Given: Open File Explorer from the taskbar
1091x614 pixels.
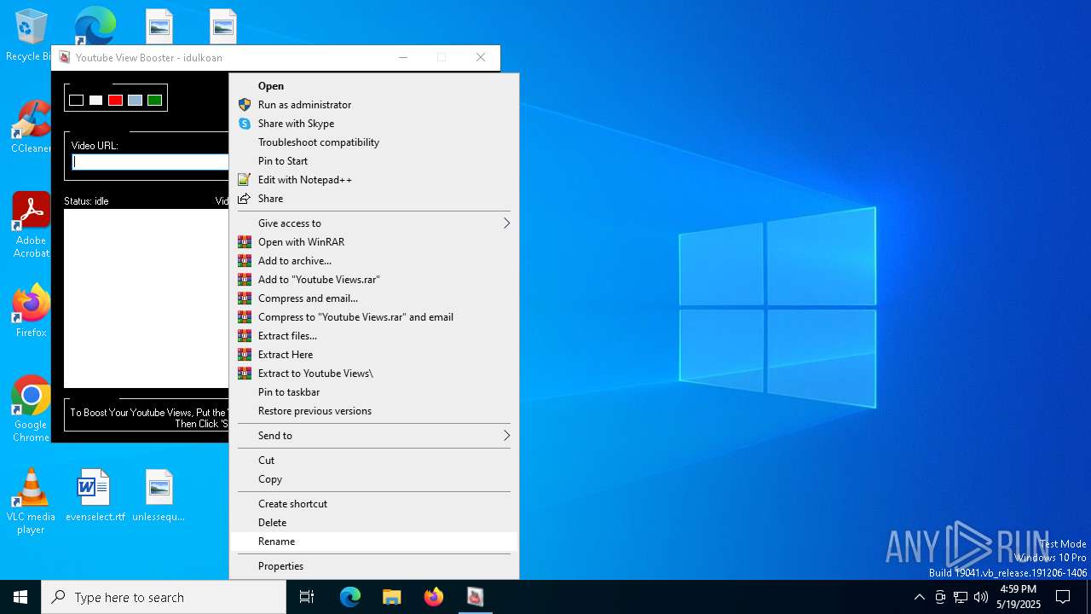Looking at the screenshot, I should [391, 597].
